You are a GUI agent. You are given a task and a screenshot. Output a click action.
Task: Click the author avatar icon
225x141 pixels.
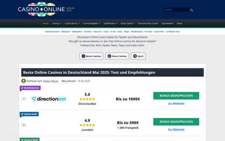[x=24, y=81]
